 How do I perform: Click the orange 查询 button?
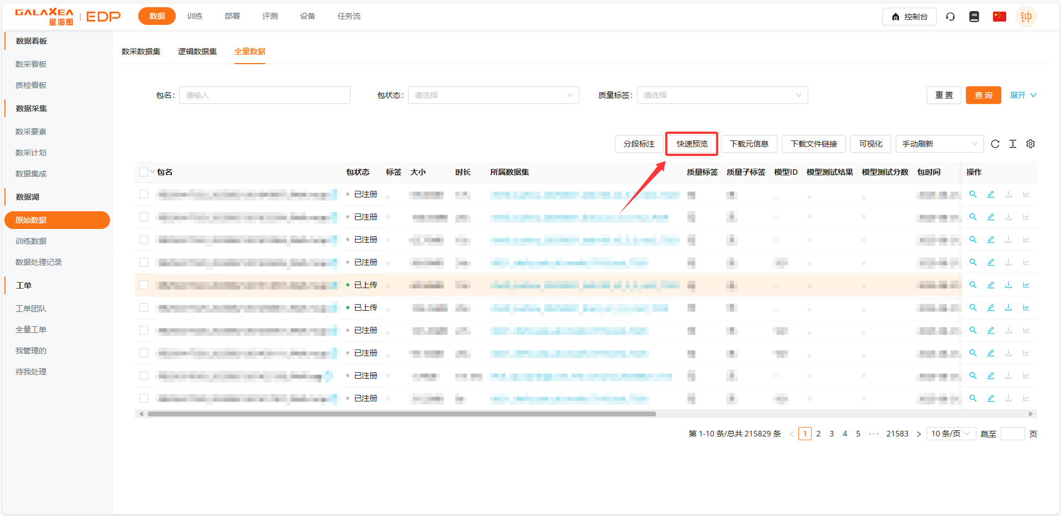click(982, 95)
